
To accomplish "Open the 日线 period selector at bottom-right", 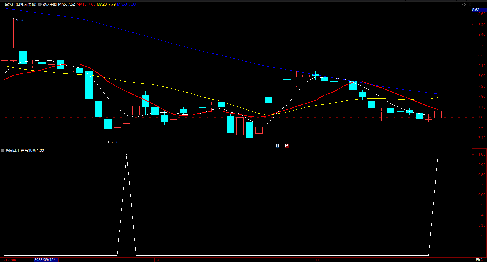I will [x=479, y=260].
